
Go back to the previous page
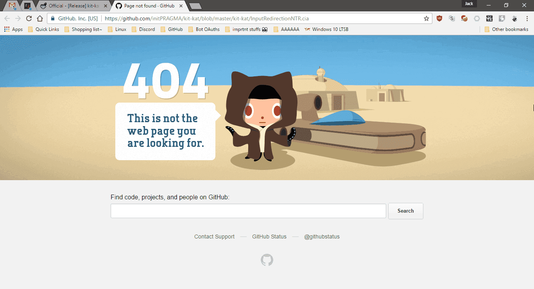(x=7, y=18)
